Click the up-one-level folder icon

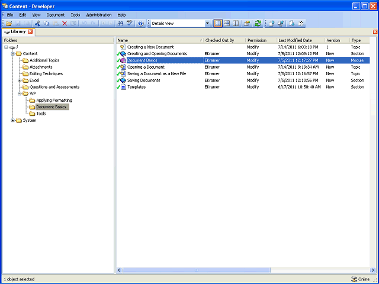[246, 24]
